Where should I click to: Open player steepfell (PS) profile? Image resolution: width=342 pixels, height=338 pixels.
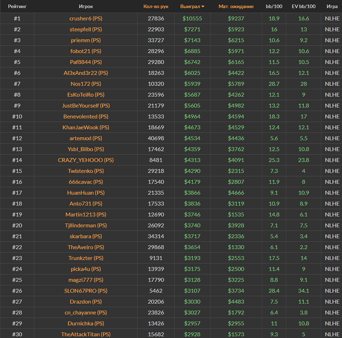tap(85, 29)
